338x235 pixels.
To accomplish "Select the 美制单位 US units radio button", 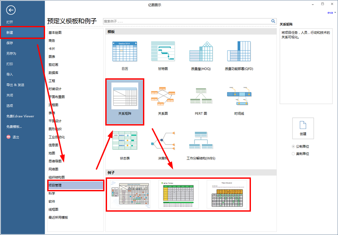I will (293, 154).
